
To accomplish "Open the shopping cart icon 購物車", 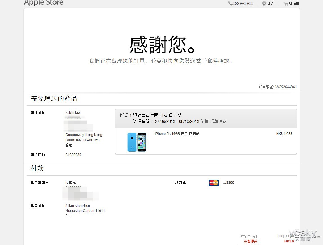I will click(x=286, y=4).
